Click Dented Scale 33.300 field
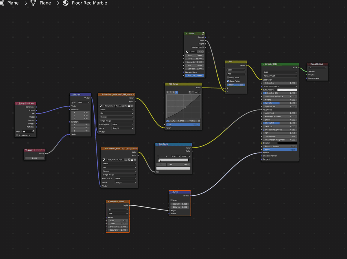The height and width of the screenshot is (259, 347). [x=195, y=59]
